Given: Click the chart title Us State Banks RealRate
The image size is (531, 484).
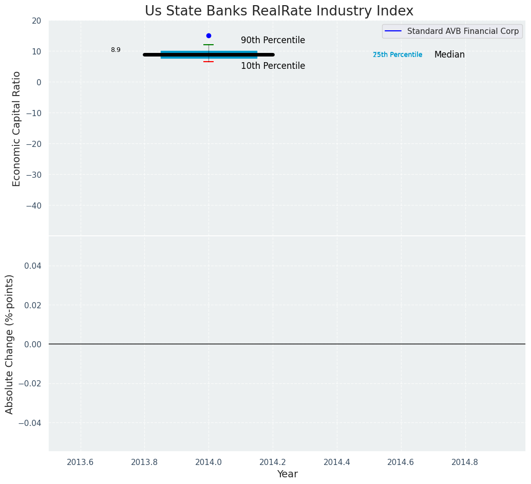Looking at the screenshot, I should [x=279, y=11].
